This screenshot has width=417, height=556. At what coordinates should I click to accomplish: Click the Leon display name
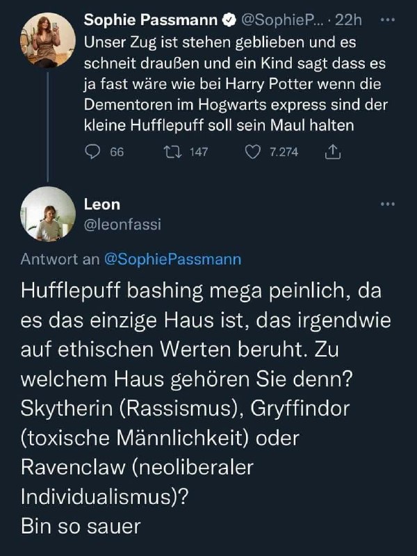tap(101, 204)
